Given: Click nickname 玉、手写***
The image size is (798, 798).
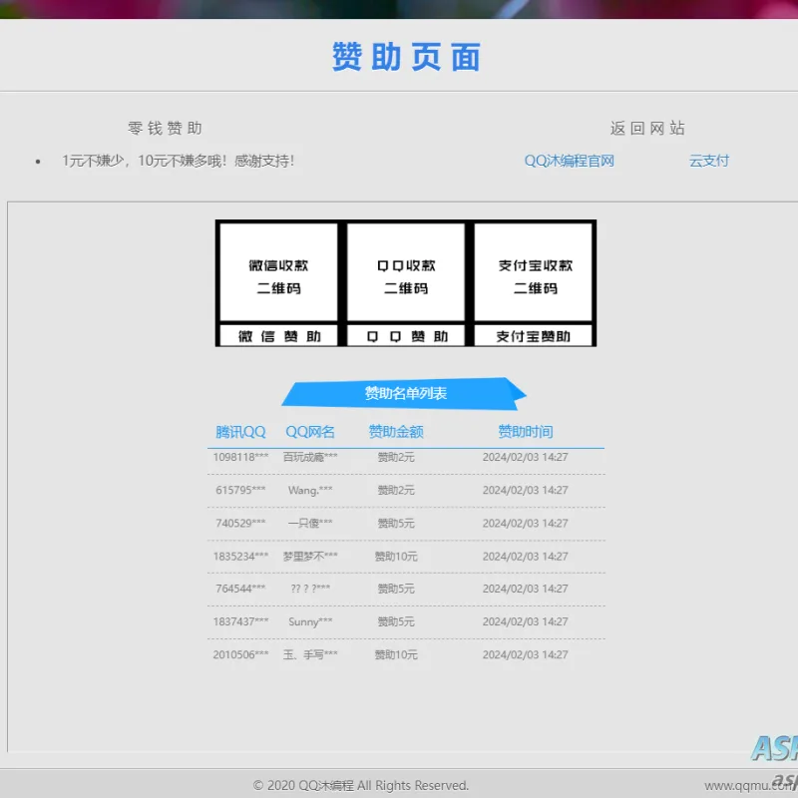Looking at the screenshot, I should [x=310, y=654].
